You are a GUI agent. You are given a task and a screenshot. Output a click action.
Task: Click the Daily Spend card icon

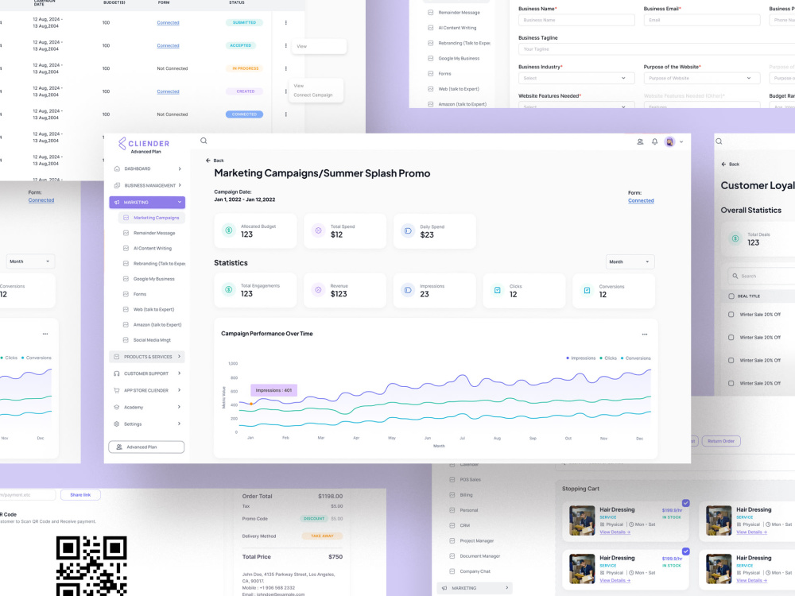point(408,231)
